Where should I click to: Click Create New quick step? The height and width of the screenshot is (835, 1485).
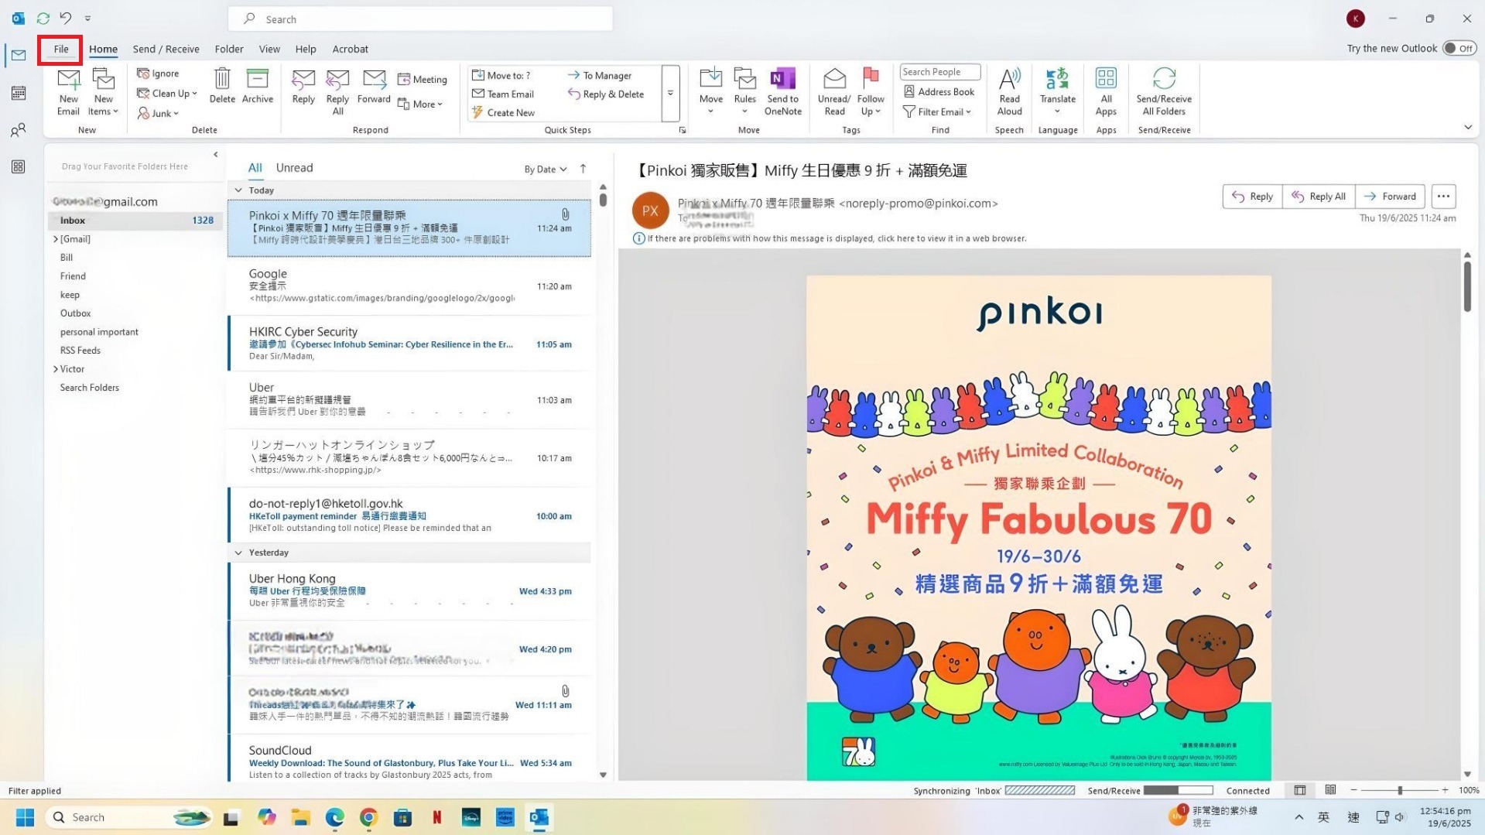503,113
